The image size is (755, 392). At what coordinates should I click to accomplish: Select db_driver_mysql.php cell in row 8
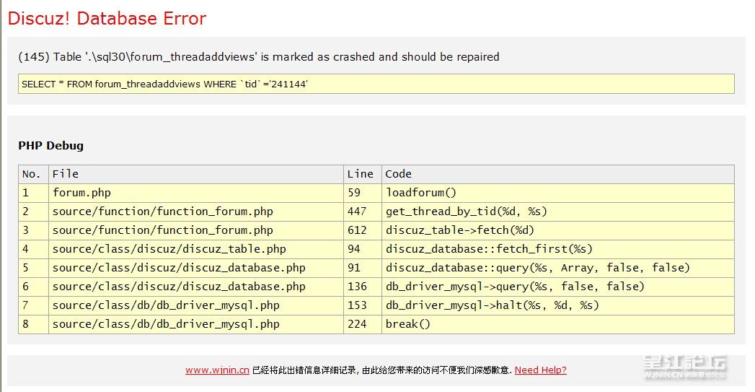click(x=196, y=324)
